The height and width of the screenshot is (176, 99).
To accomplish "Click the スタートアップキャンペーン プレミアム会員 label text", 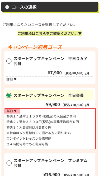I will tap(50, 163).
